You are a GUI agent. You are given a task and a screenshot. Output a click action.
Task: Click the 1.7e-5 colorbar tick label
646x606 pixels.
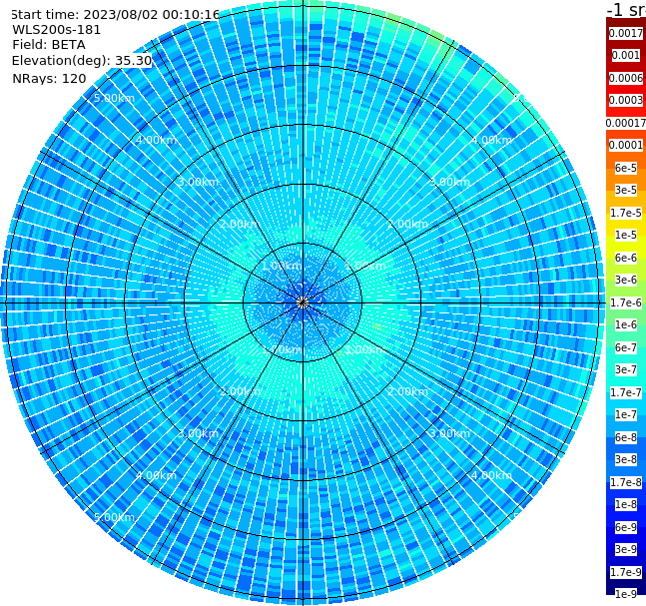pyautogui.click(x=626, y=213)
